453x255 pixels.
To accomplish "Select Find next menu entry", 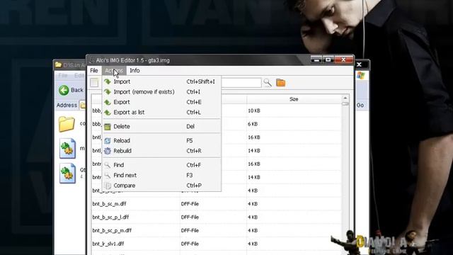I will pos(161,175).
